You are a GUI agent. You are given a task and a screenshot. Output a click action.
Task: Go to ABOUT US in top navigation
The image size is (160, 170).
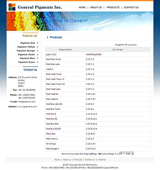96,7
